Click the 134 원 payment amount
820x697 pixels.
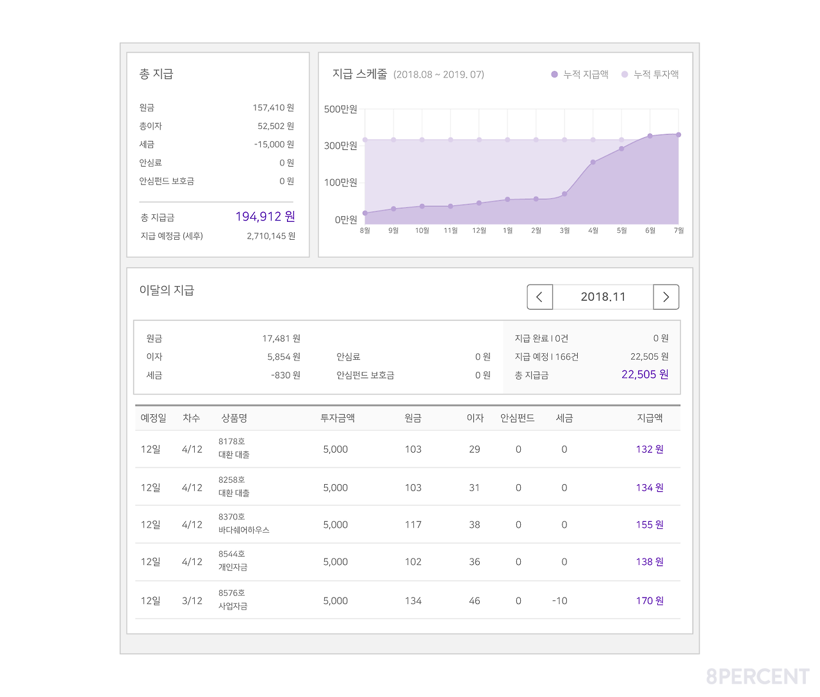650,488
